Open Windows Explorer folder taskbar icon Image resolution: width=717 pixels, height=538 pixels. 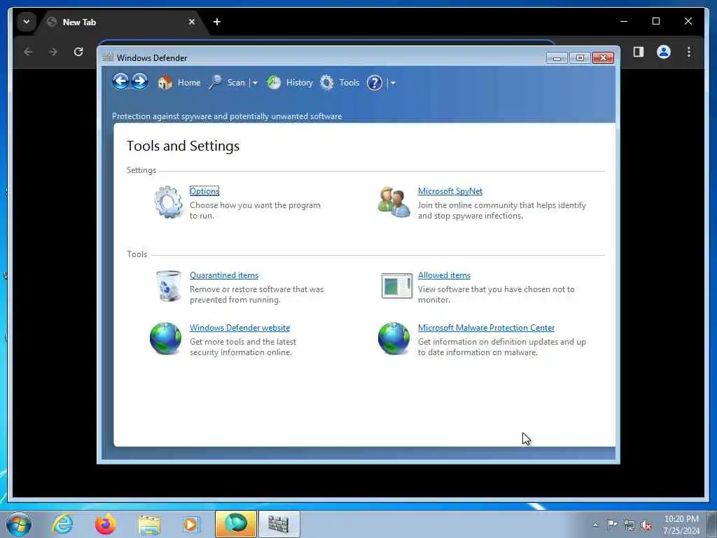coord(149,525)
